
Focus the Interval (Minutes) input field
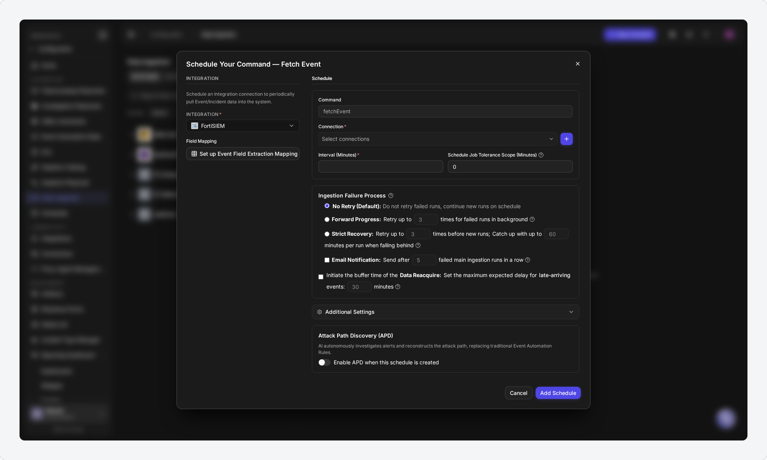(x=380, y=166)
